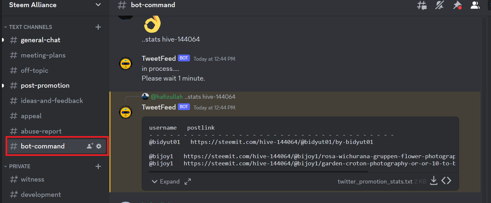Expand the attached text file preview
This screenshot has width=491, height=203.
(x=166, y=182)
